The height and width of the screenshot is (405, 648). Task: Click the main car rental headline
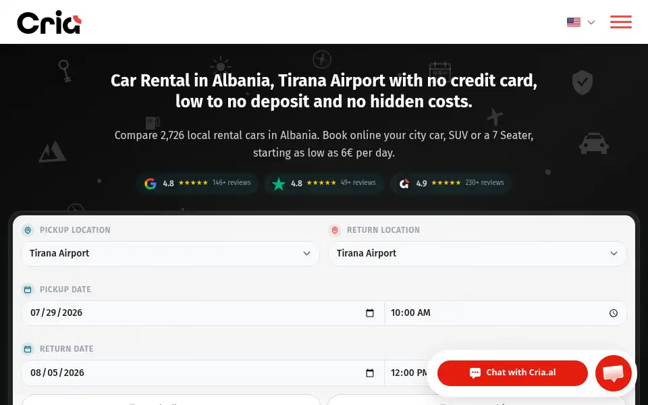pyautogui.click(x=324, y=91)
